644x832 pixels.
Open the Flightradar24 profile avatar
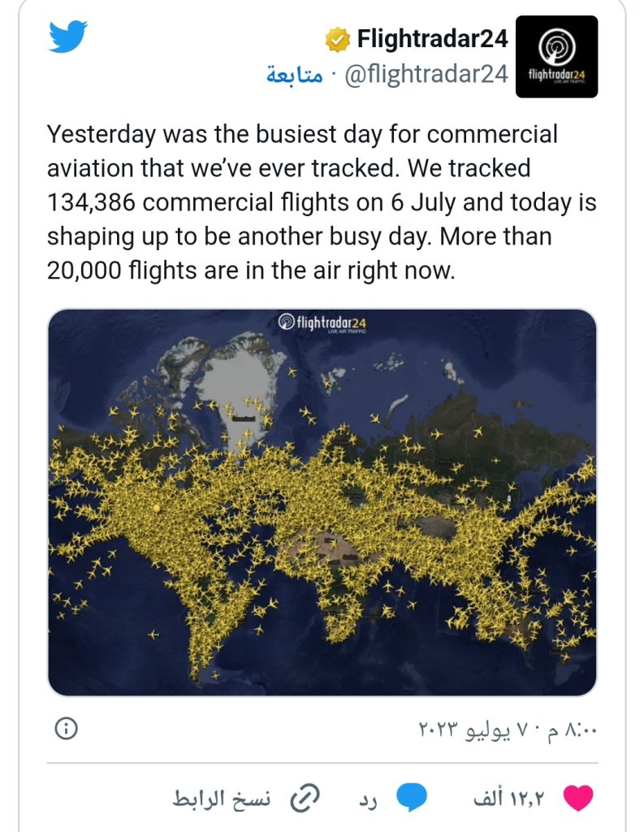click(556, 56)
